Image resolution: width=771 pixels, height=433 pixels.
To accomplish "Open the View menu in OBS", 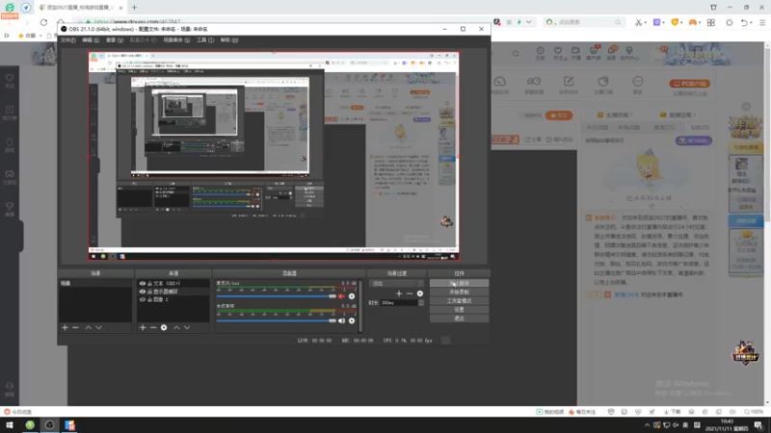I will coord(115,39).
